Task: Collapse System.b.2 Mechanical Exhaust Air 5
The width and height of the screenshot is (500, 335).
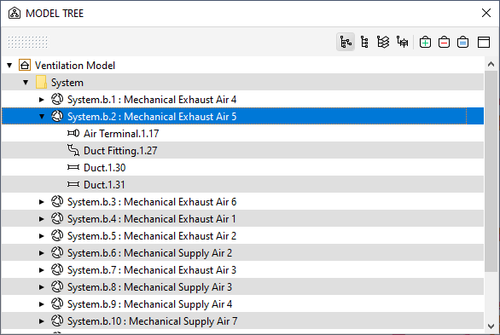Action: [x=42, y=117]
